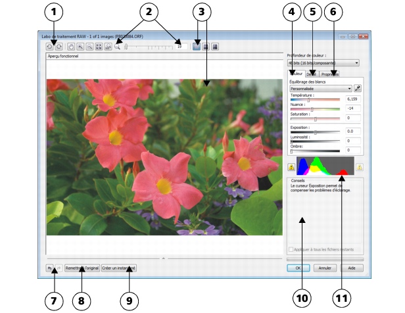Select the Zoom in magnifier tool
Image resolution: width=405 pixels, height=313 pixels.
(x=80, y=47)
